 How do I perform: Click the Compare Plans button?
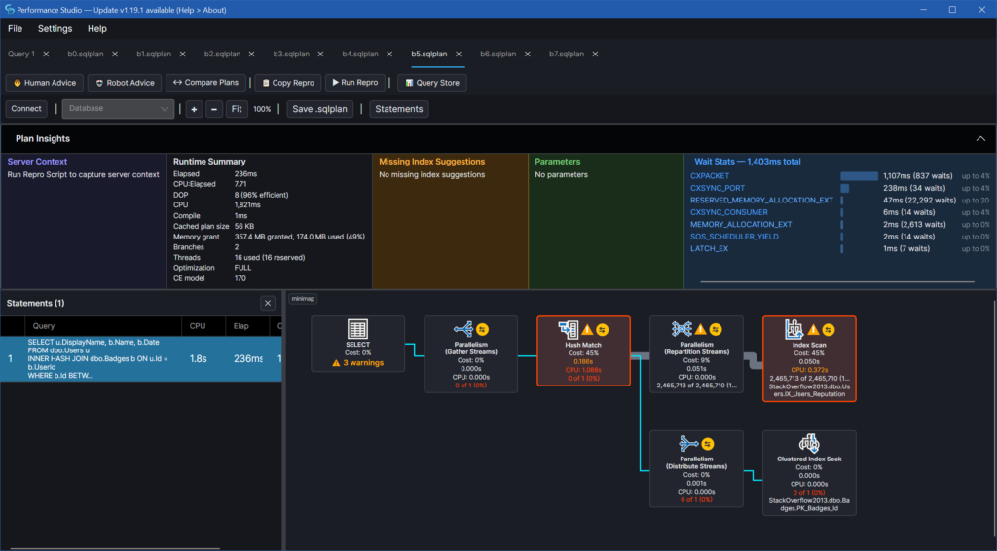click(206, 83)
